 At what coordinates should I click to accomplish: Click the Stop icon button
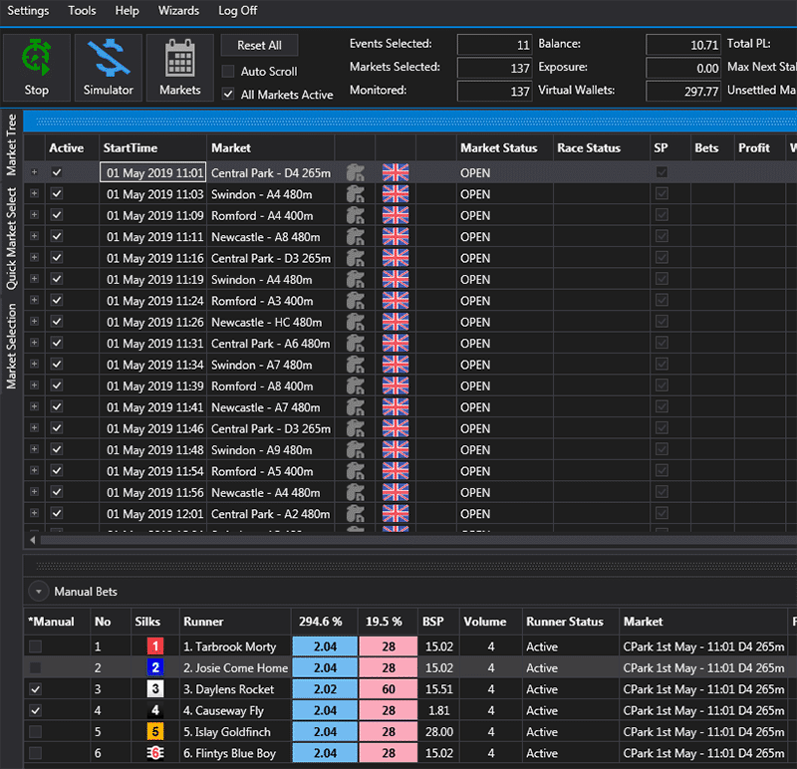tap(37, 68)
